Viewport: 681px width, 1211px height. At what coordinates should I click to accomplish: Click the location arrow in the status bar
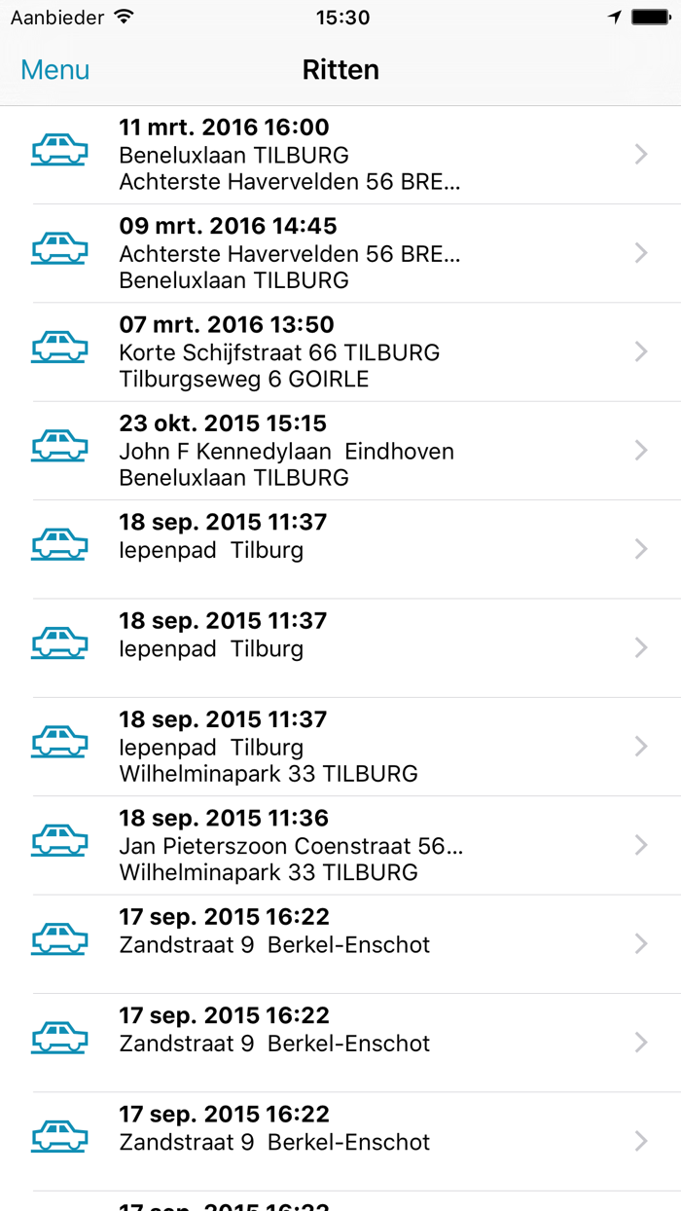coord(614,16)
